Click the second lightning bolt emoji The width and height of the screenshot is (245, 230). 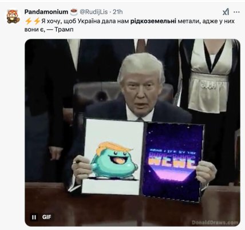point(37,21)
